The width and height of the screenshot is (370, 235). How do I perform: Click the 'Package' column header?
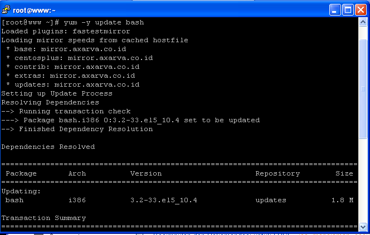click(x=21, y=173)
